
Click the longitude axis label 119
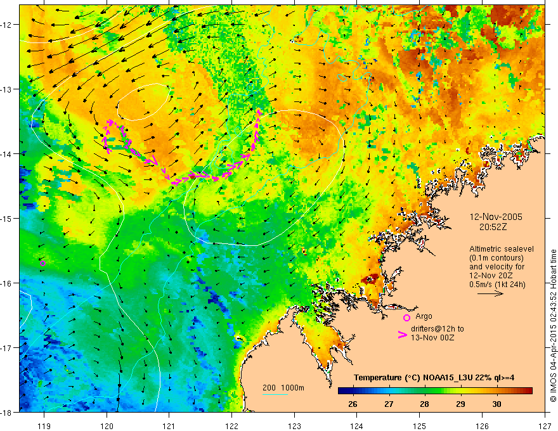click(x=44, y=426)
